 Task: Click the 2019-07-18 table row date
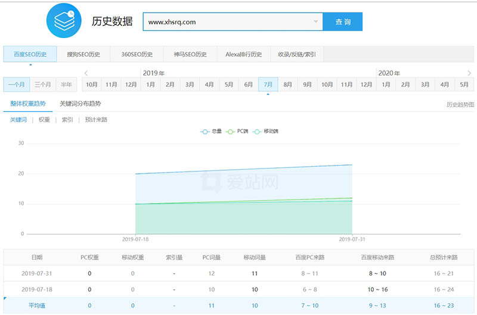pos(37,289)
